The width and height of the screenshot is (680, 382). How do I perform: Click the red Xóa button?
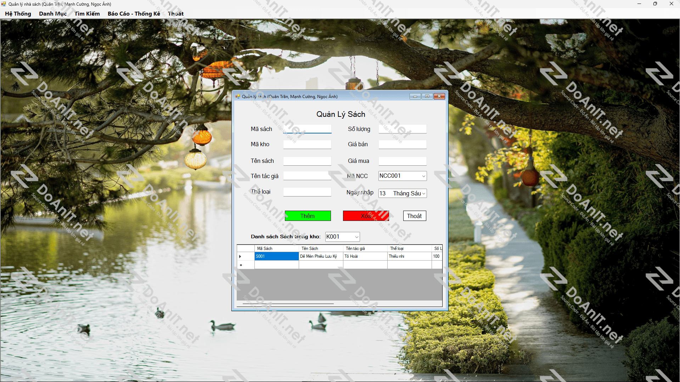point(366,216)
